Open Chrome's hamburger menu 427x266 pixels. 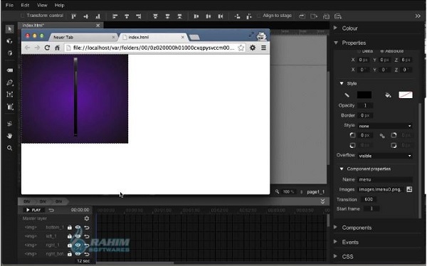(x=263, y=48)
